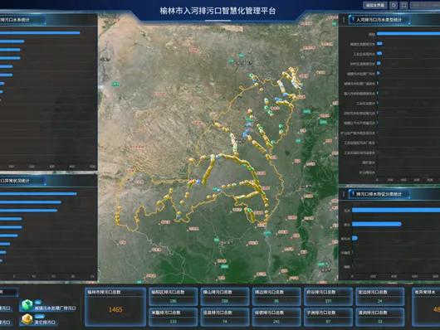Click the 榆林市排污口总数 1465 card
The image size is (440, 330).
pyautogui.click(x=115, y=307)
